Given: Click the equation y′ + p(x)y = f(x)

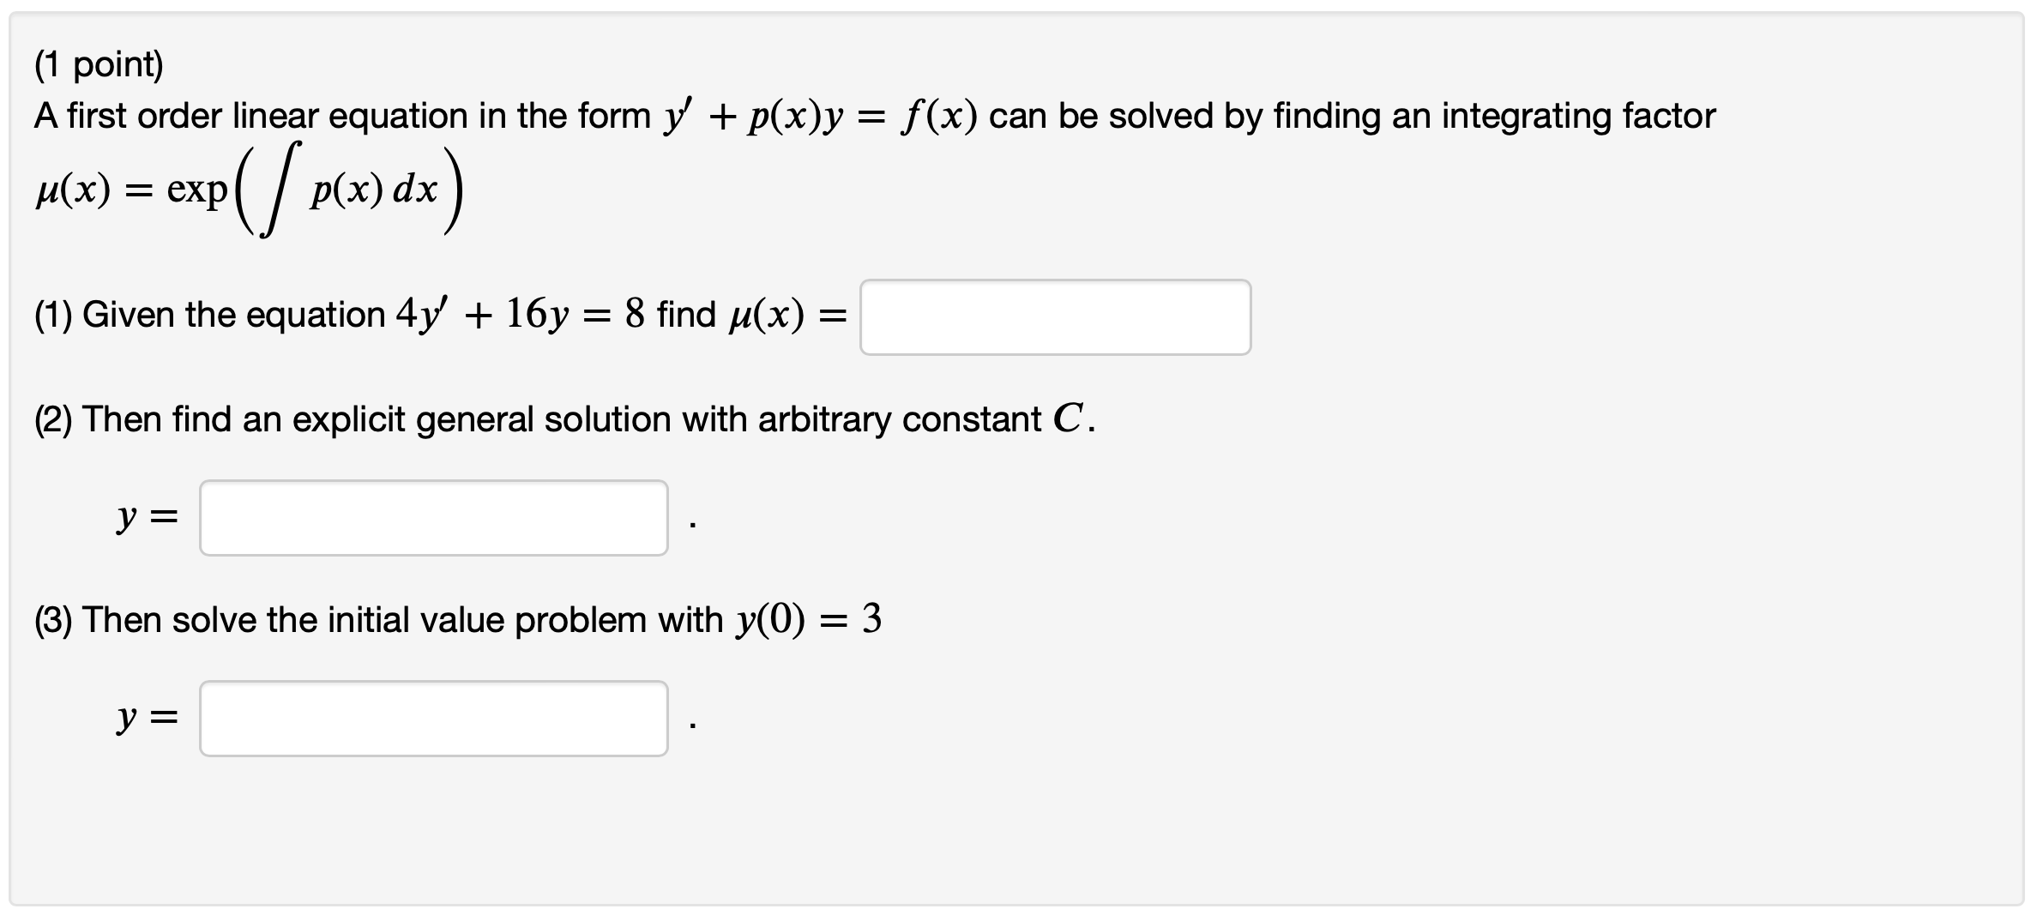Looking at the screenshot, I should (x=820, y=116).
